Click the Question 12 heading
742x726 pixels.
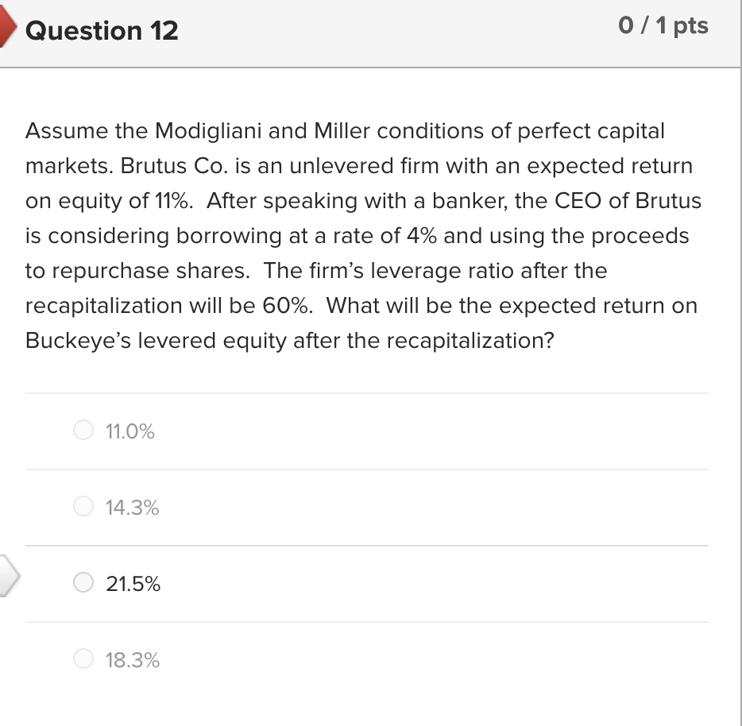(x=101, y=31)
